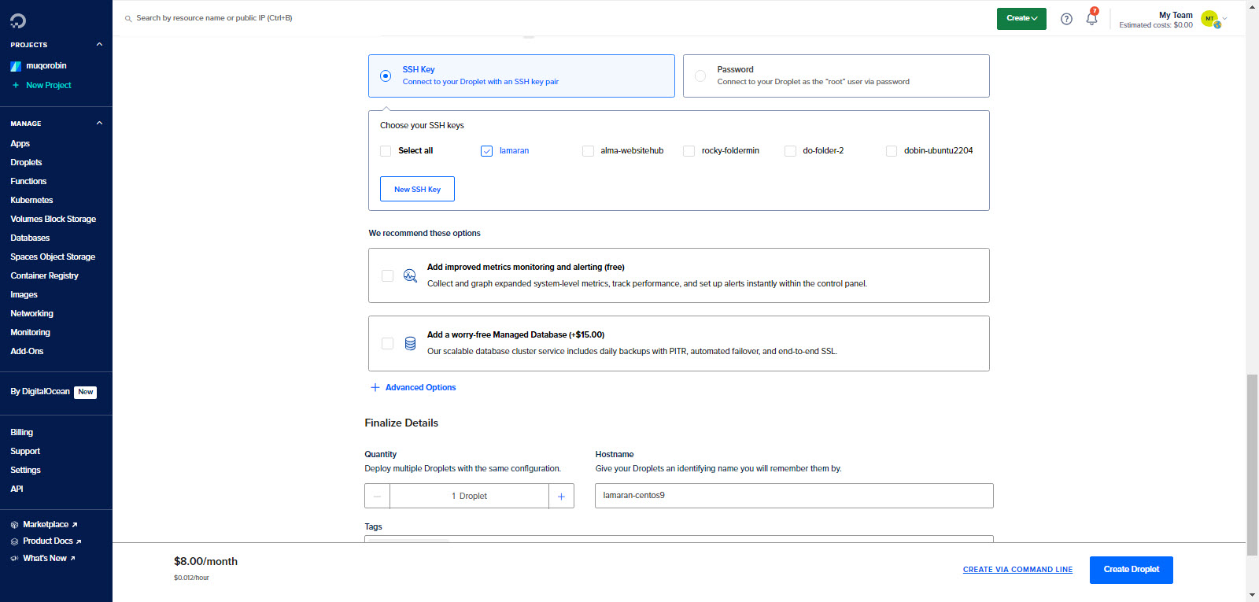Click the vertical page scrollbar thumb
The height and width of the screenshot is (602, 1259).
point(1252,465)
